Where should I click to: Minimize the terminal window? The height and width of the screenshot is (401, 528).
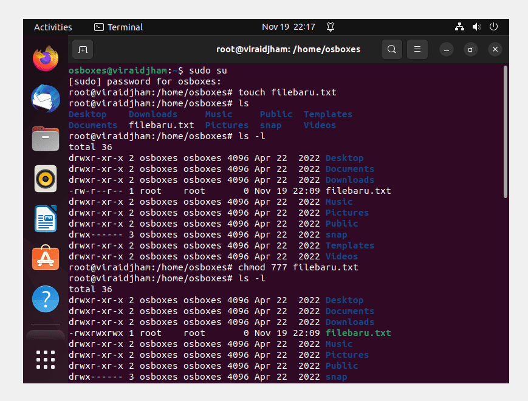point(447,49)
